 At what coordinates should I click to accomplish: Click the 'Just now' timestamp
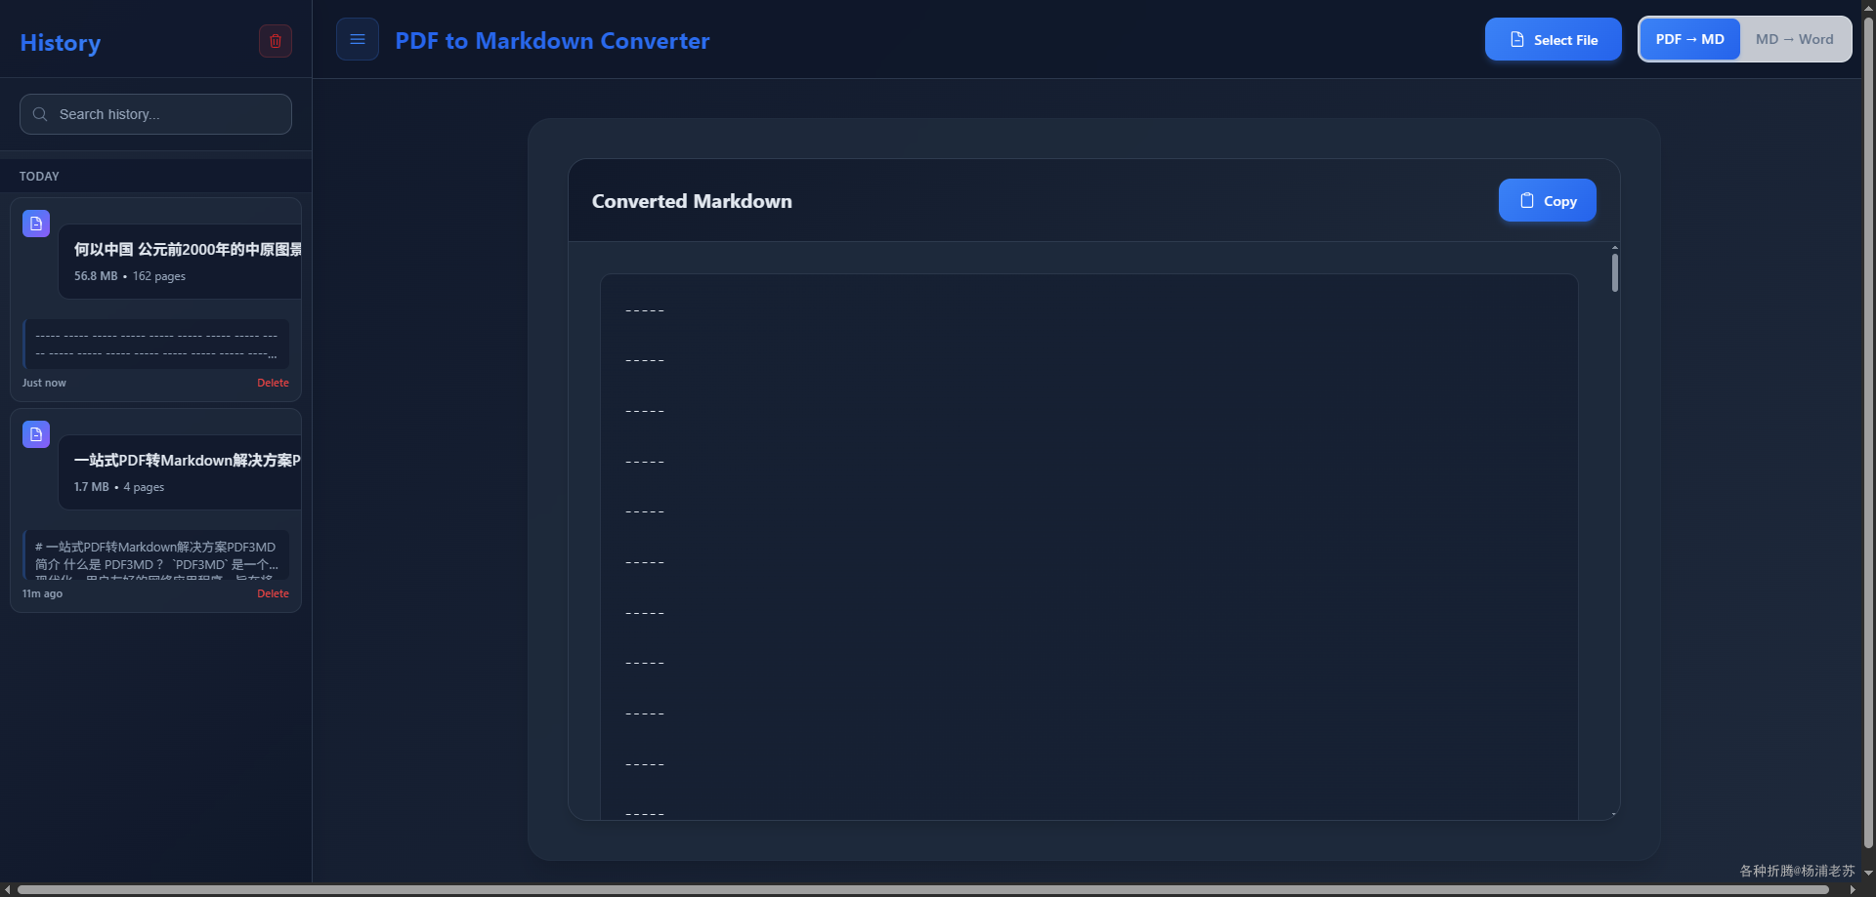(44, 383)
